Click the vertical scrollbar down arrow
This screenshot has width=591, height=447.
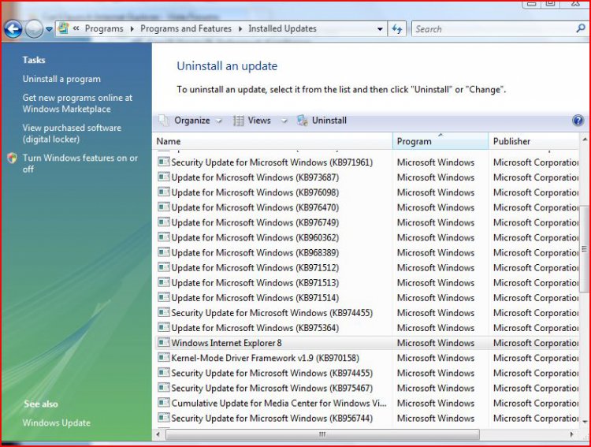[x=585, y=422]
